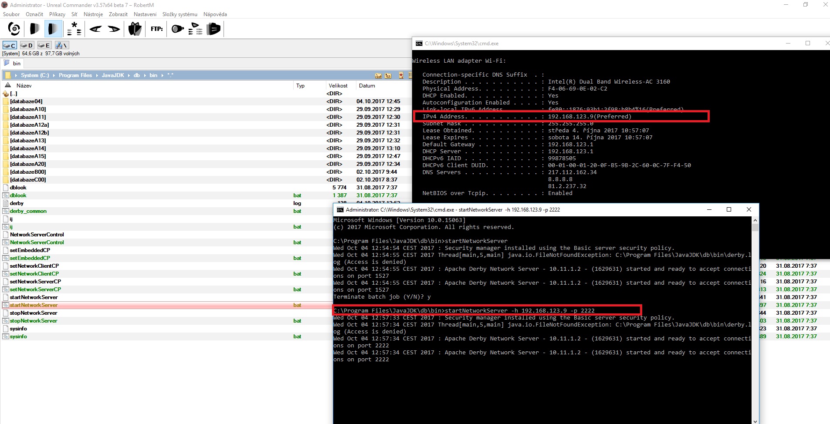This screenshot has height=424, width=830.
Task: Select the databazeA12a folder
Action: click(29, 125)
